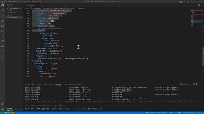
Task: Expand the Outline section
Action: pyautogui.click(x=10, y=108)
